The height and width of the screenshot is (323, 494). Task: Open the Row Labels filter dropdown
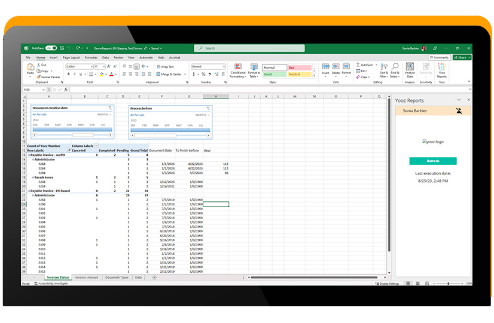(x=69, y=150)
